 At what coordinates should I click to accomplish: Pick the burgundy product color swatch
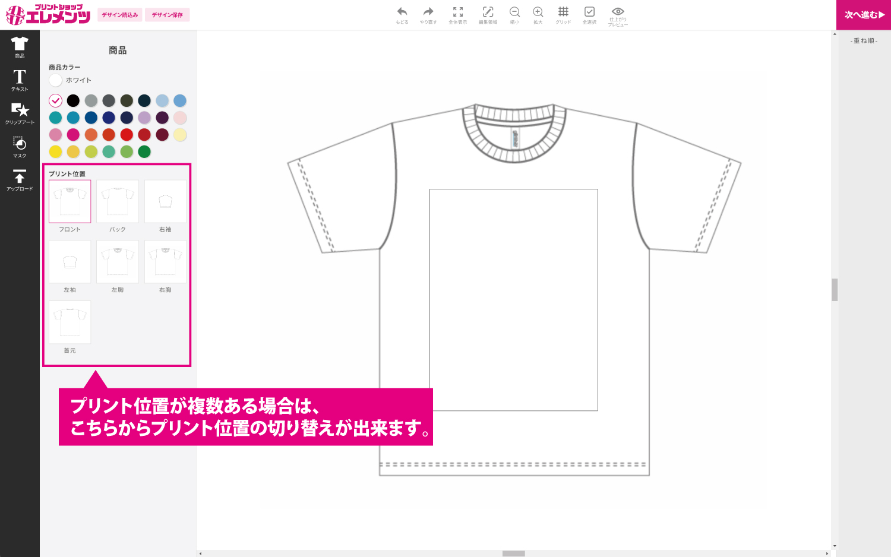[x=162, y=135]
